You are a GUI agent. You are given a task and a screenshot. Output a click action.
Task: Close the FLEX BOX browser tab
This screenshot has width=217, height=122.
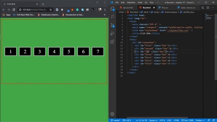(37, 4)
